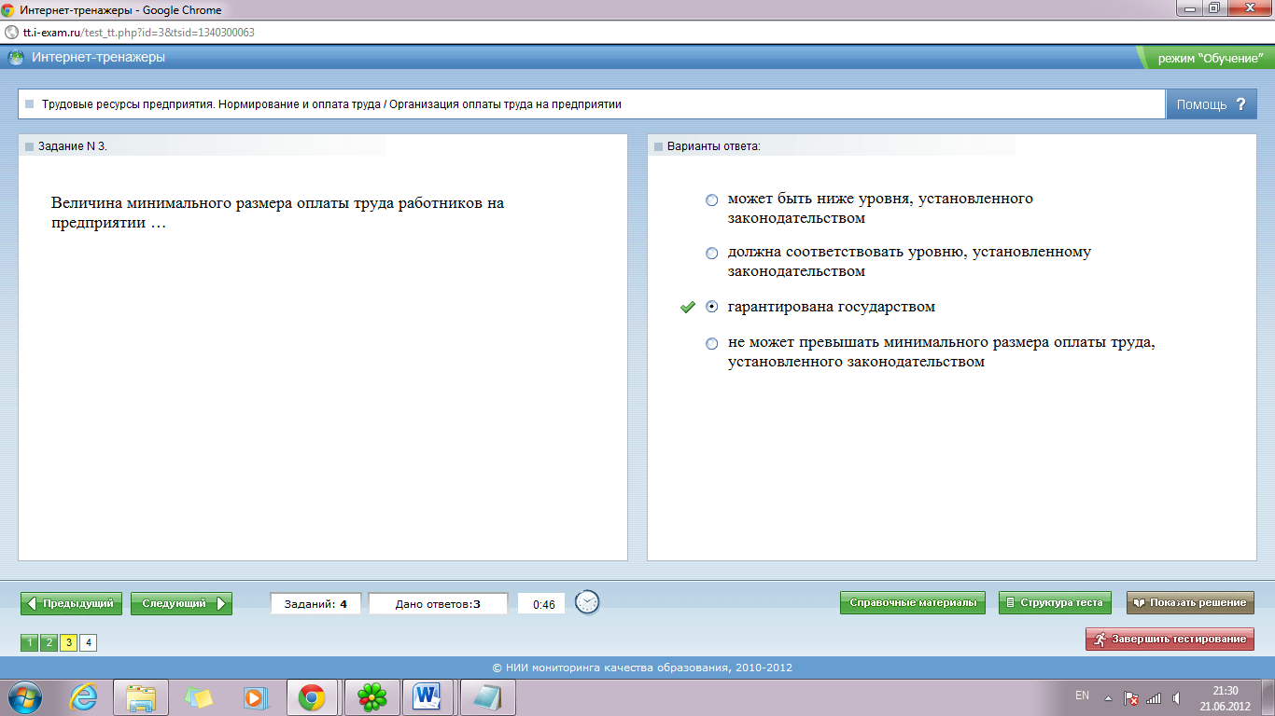Click Показать решение to show solution
Image resolution: width=1275 pixels, height=716 pixels.
pyautogui.click(x=1190, y=602)
